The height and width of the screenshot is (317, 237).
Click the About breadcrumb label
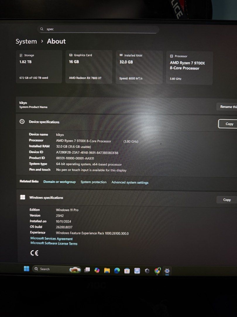[x=56, y=41]
